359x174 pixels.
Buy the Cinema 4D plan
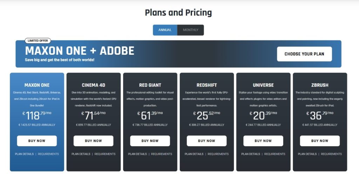(x=93, y=141)
